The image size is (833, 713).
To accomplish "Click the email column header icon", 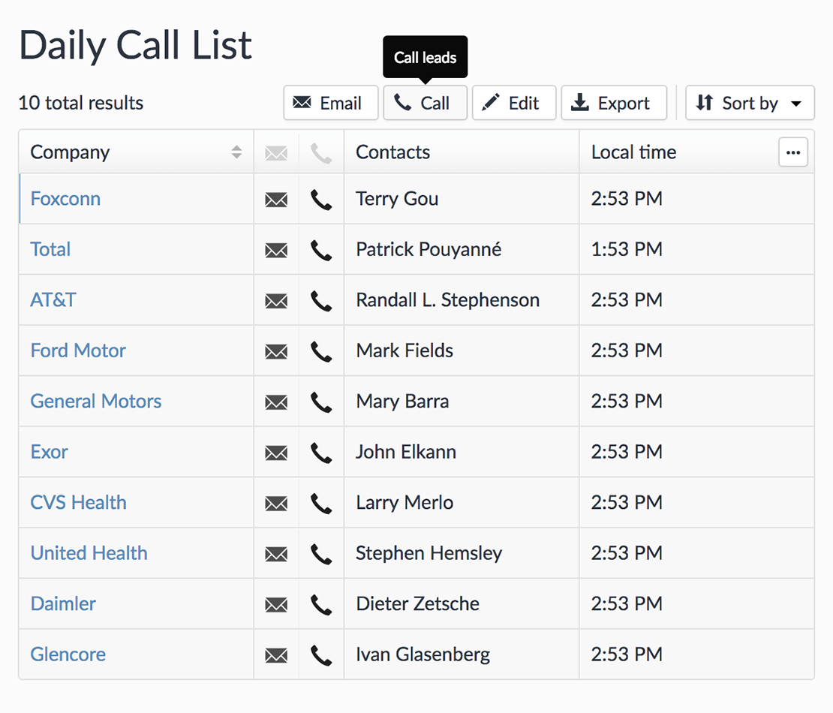I will click(x=276, y=154).
